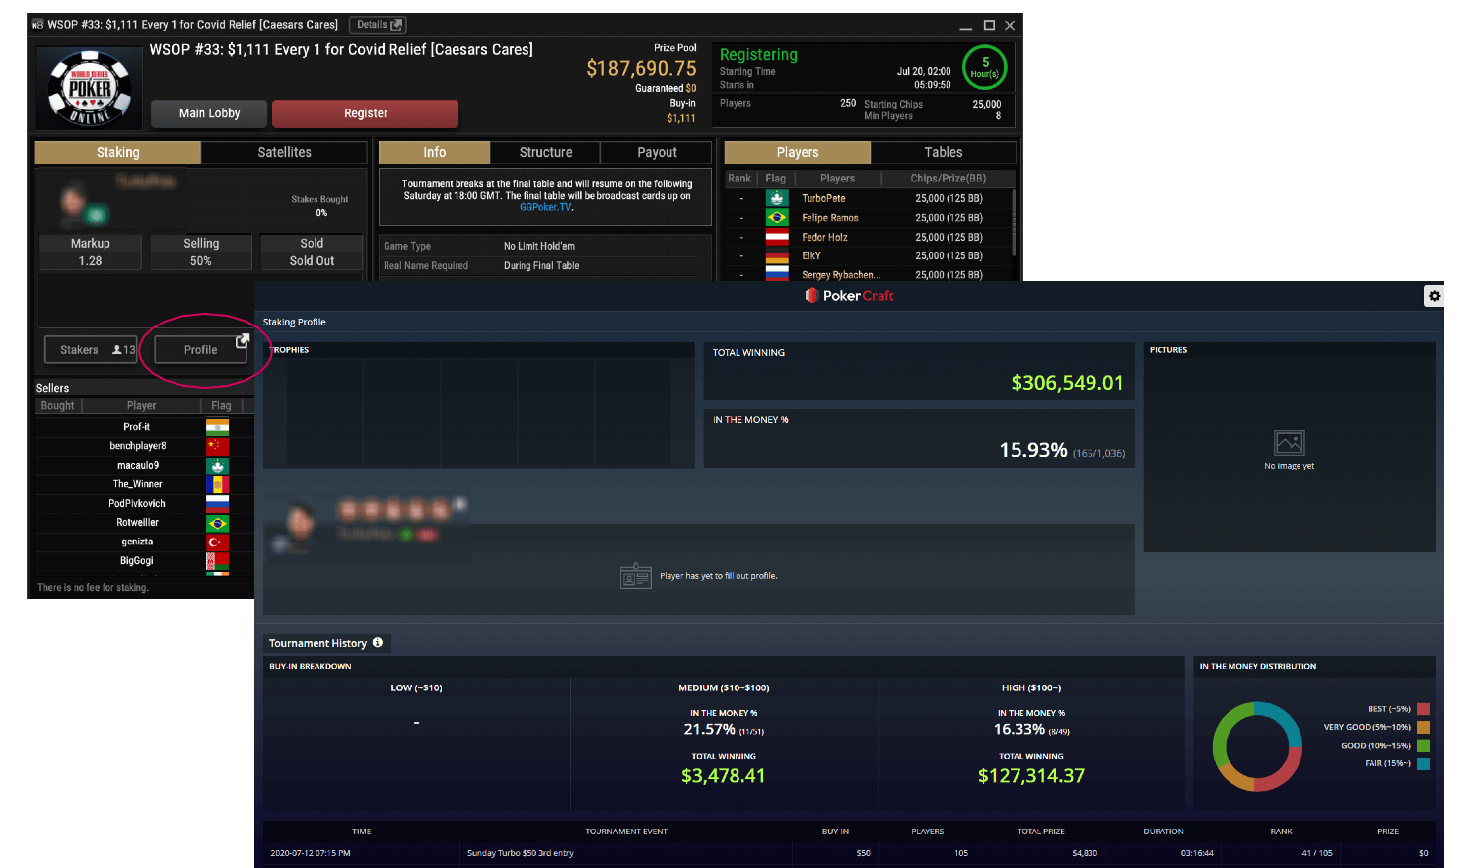This screenshot has width=1476, height=868.
Task: Click genizta's Turkey flag
Action: point(217,542)
